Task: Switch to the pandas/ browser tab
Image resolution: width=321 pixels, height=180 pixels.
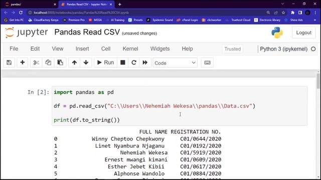Action: point(29,4)
